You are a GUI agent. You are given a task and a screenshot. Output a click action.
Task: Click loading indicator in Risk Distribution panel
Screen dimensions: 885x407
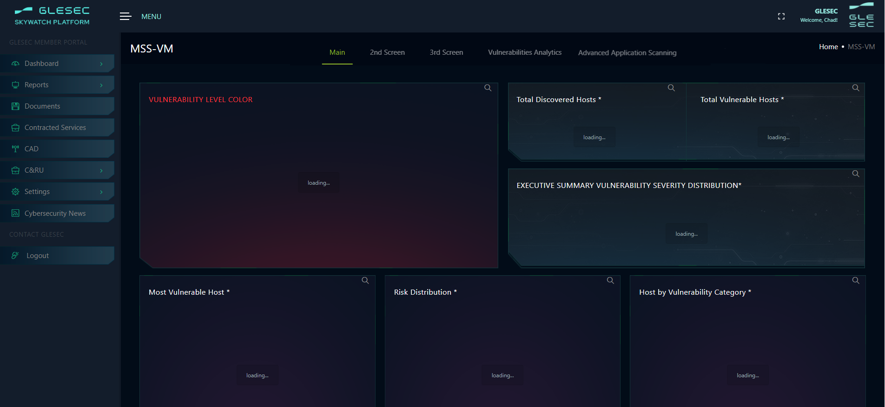pyautogui.click(x=502, y=375)
